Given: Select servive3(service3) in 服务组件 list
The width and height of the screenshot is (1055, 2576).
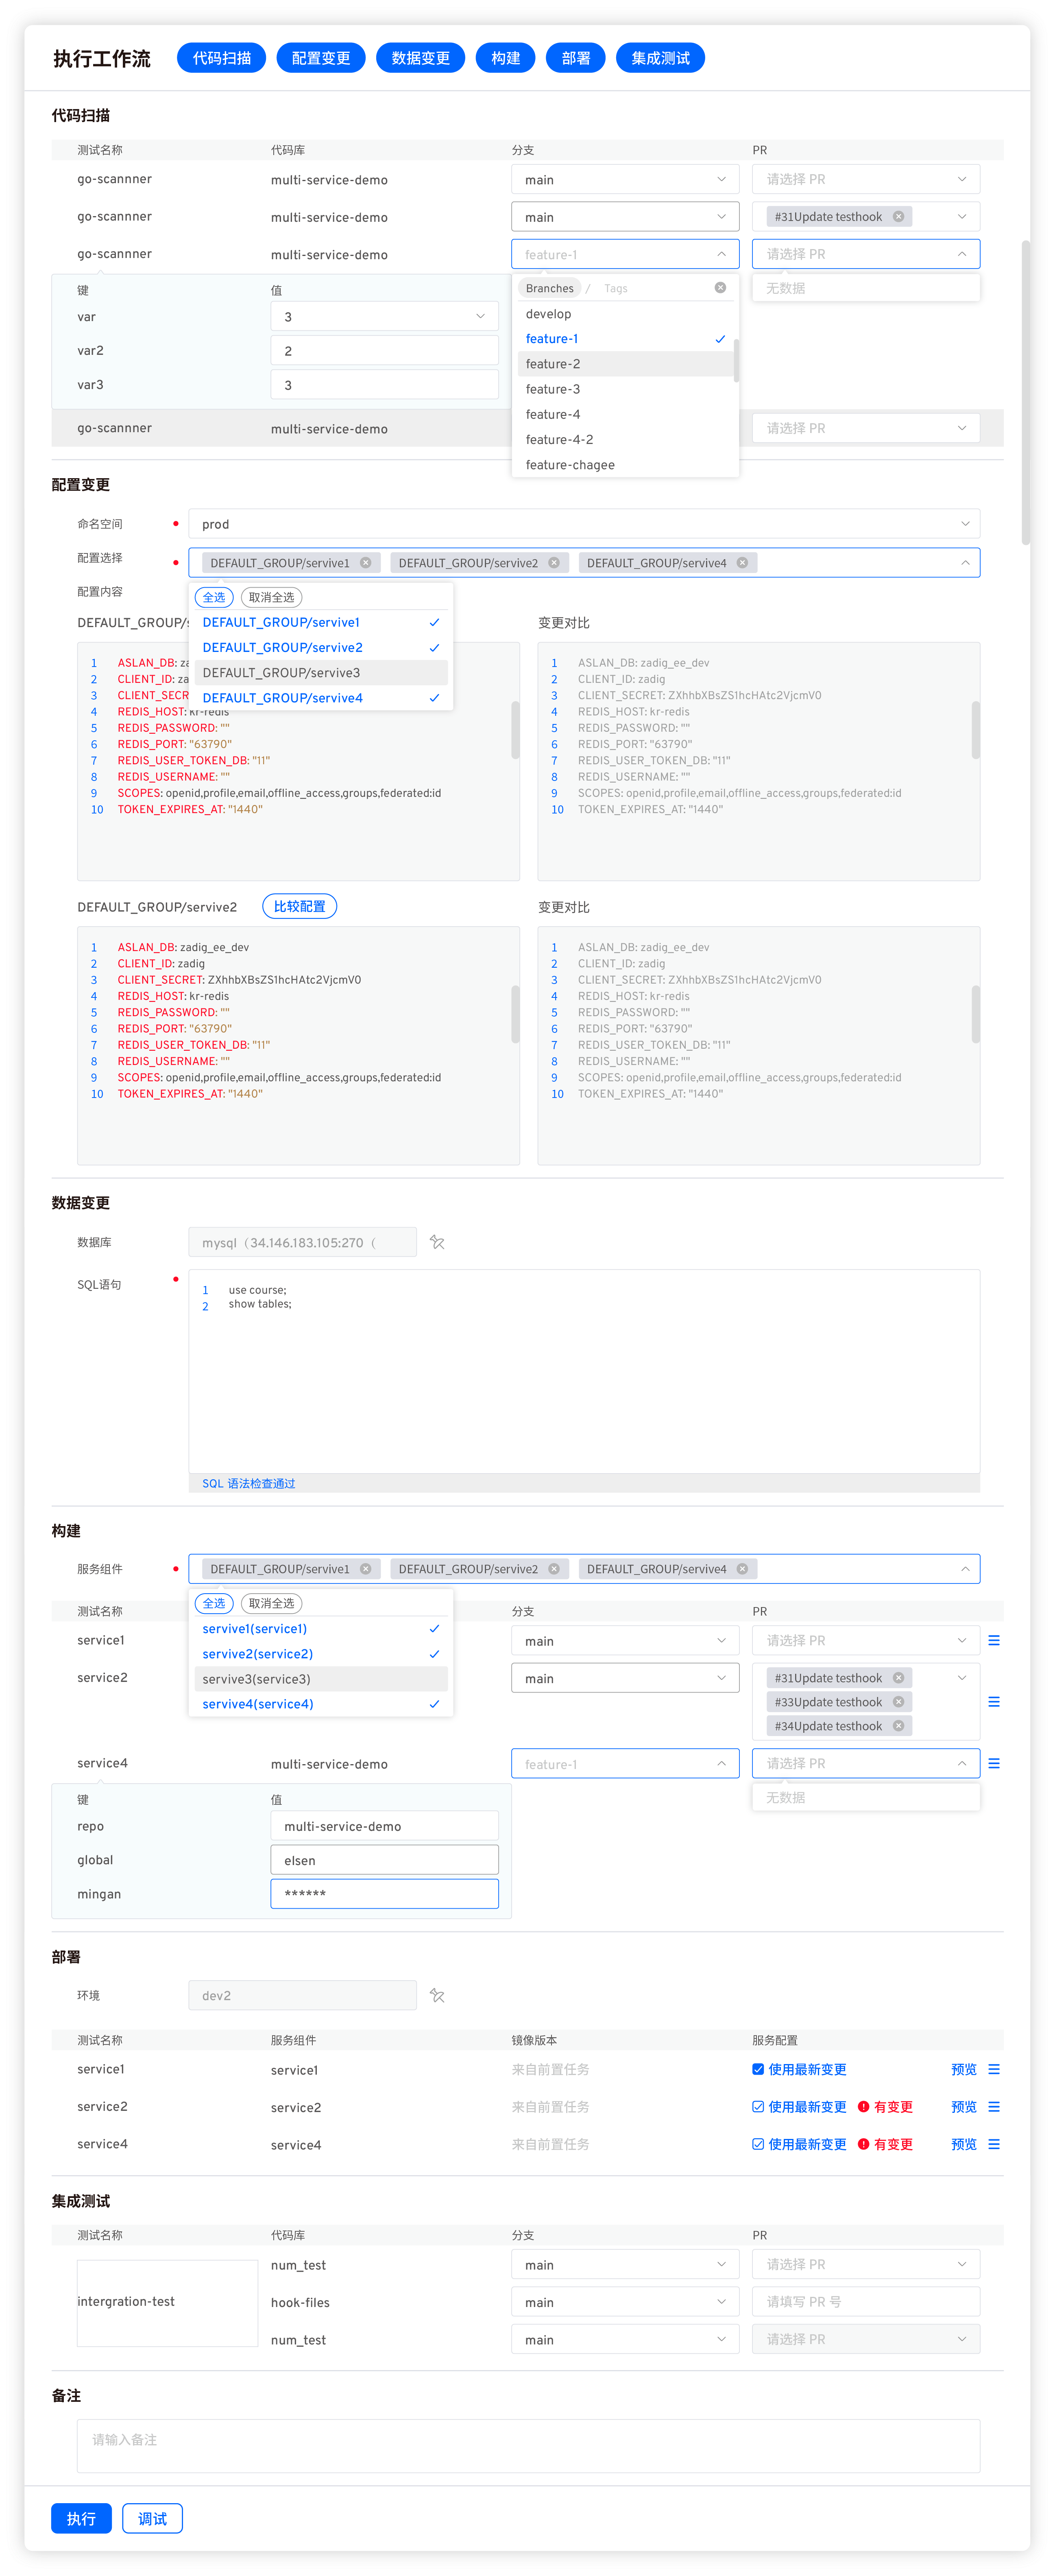Looking at the screenshot, I should click(x=321, y=1679).
